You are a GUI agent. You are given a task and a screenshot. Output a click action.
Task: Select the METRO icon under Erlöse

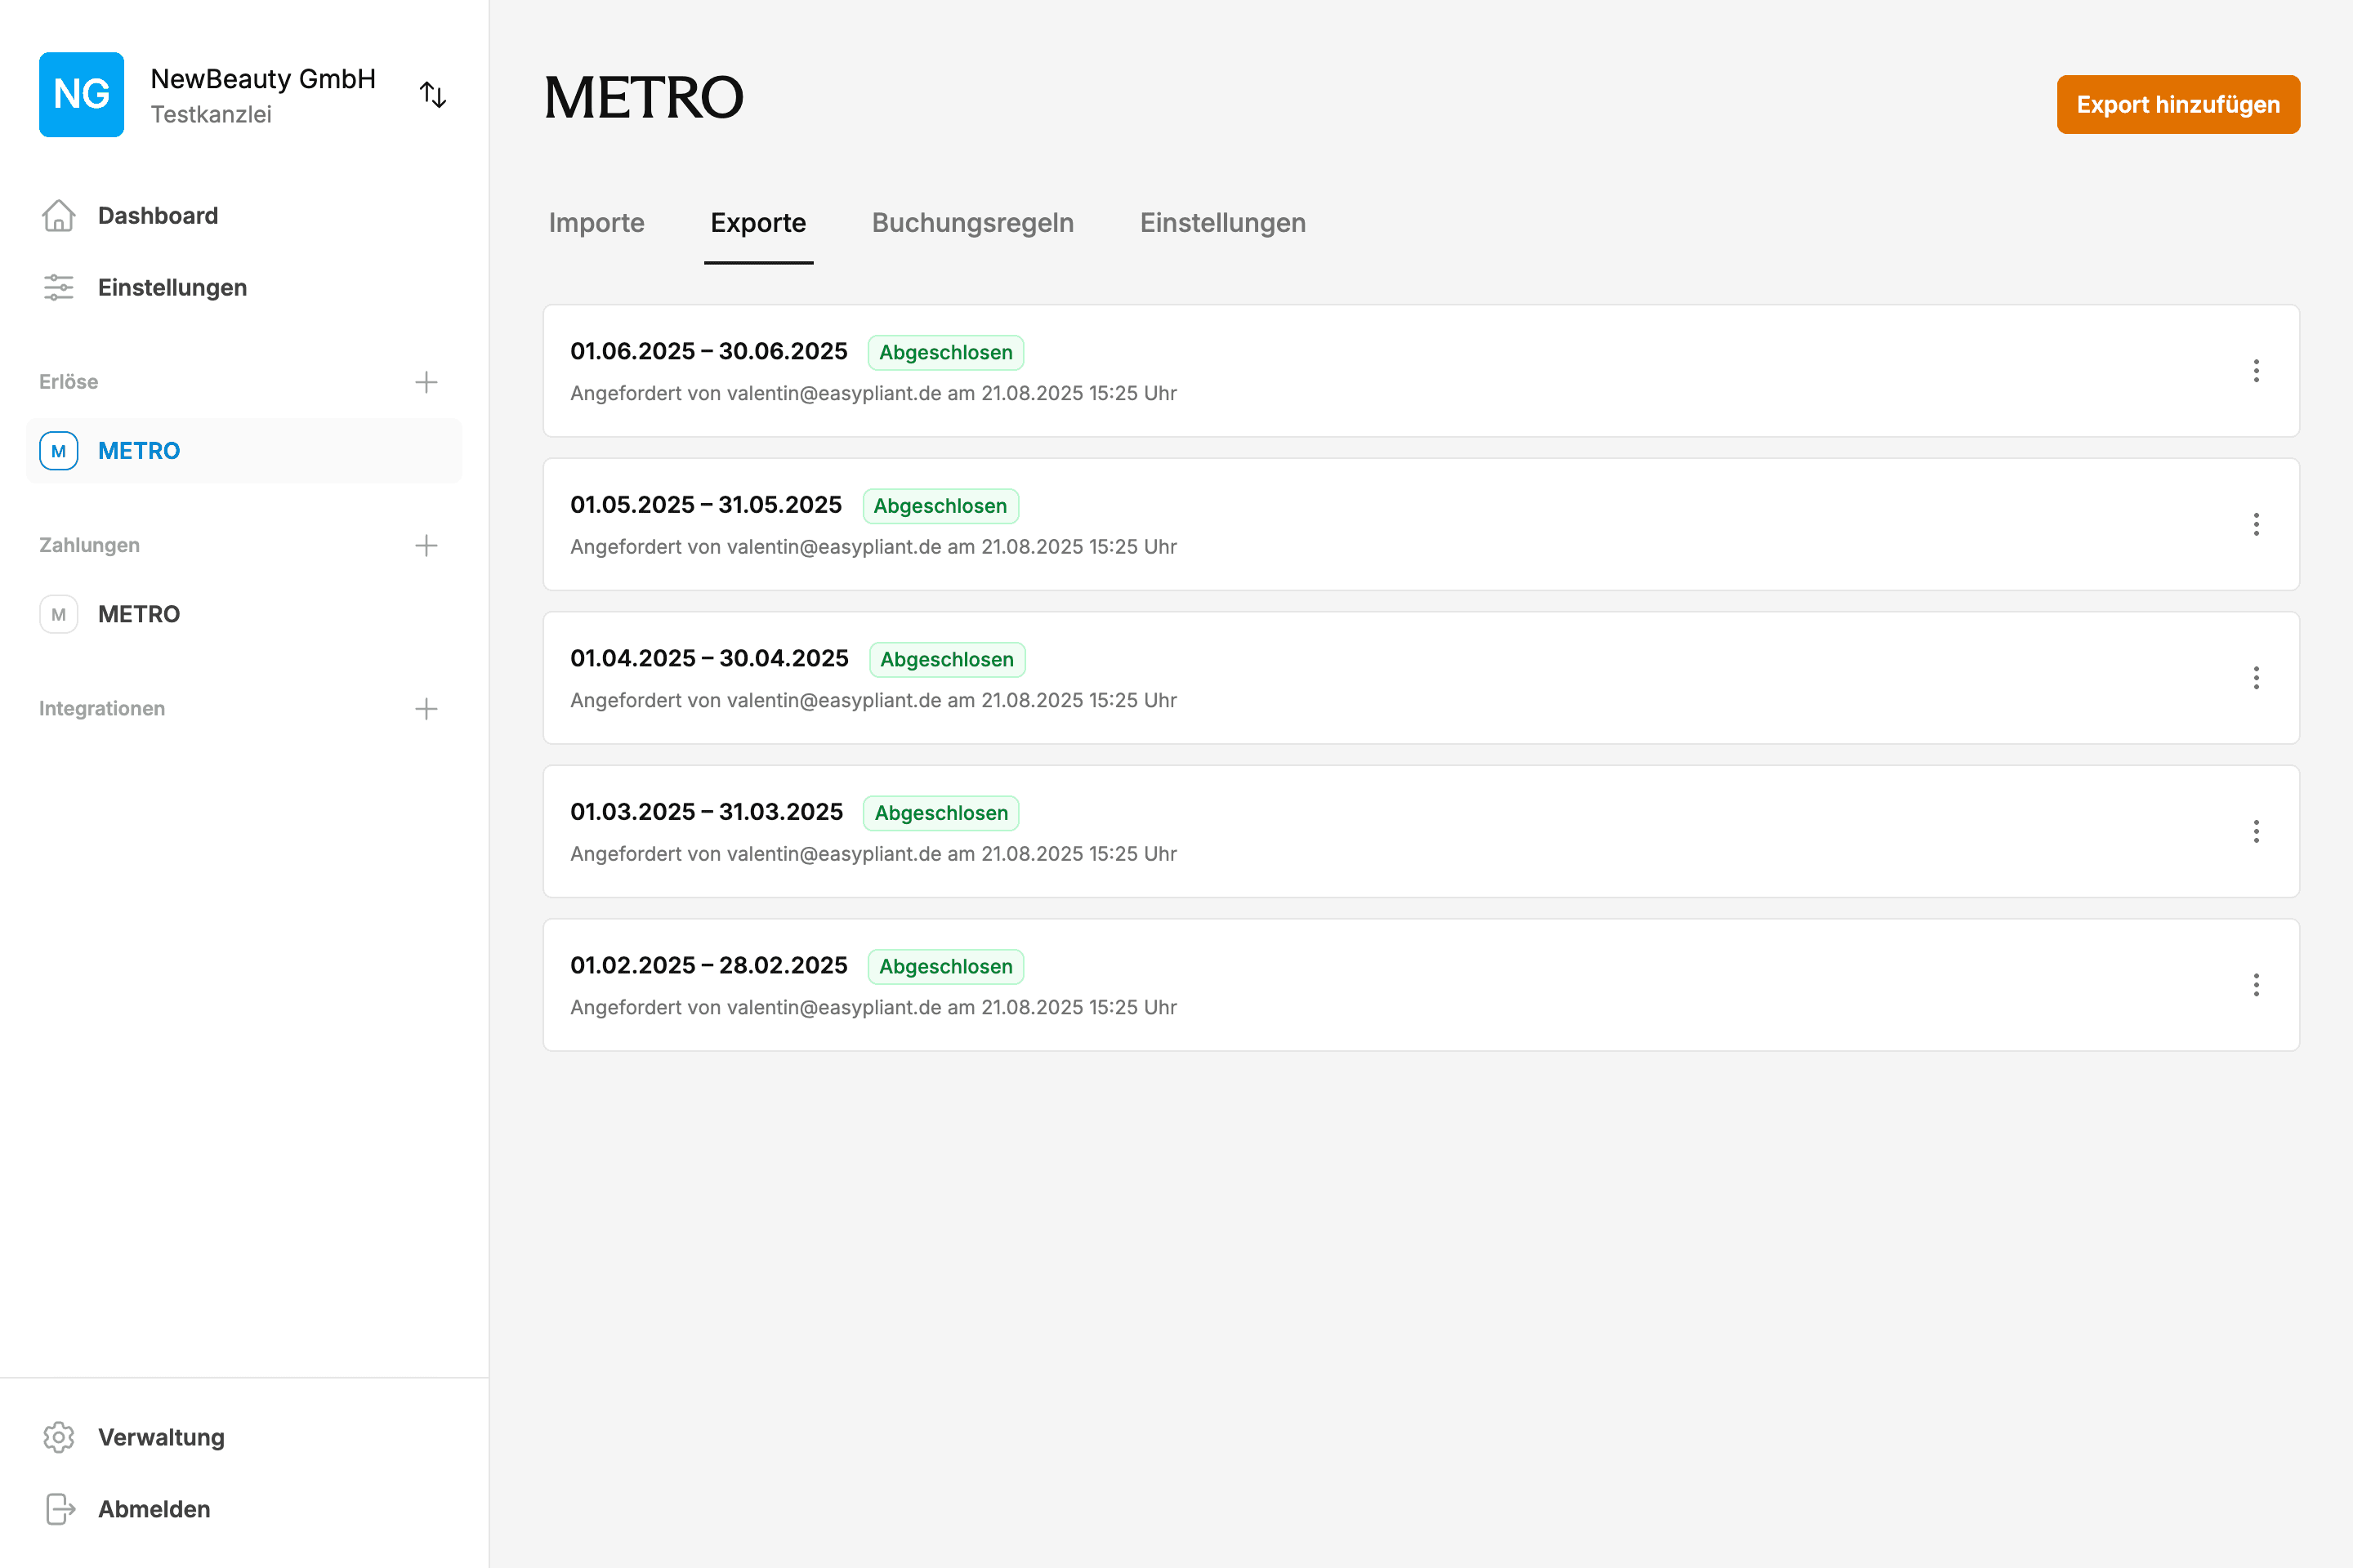58,450
